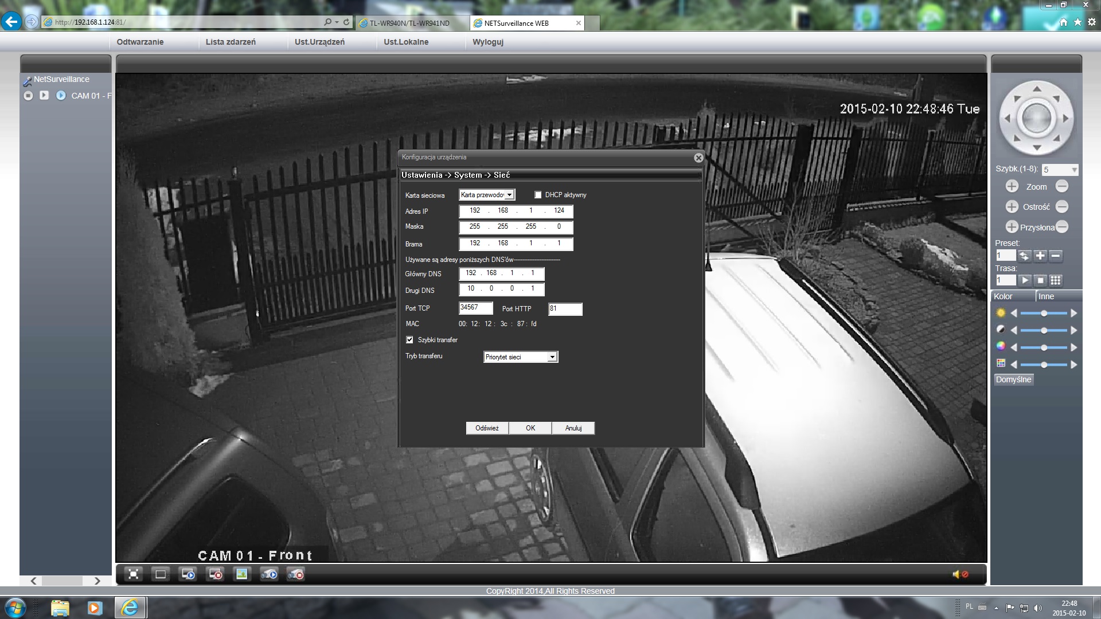Click the Domyślne button

tap(1013, 379)
